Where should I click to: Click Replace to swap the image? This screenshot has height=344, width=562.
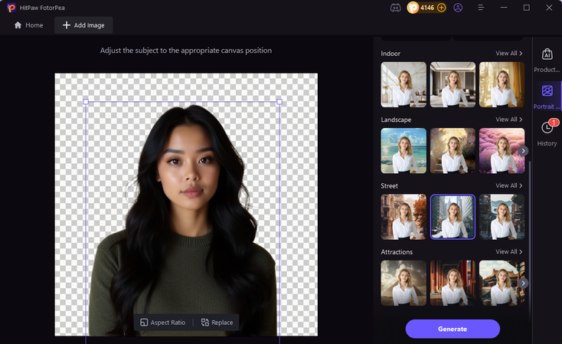click(x=217, y=323)
